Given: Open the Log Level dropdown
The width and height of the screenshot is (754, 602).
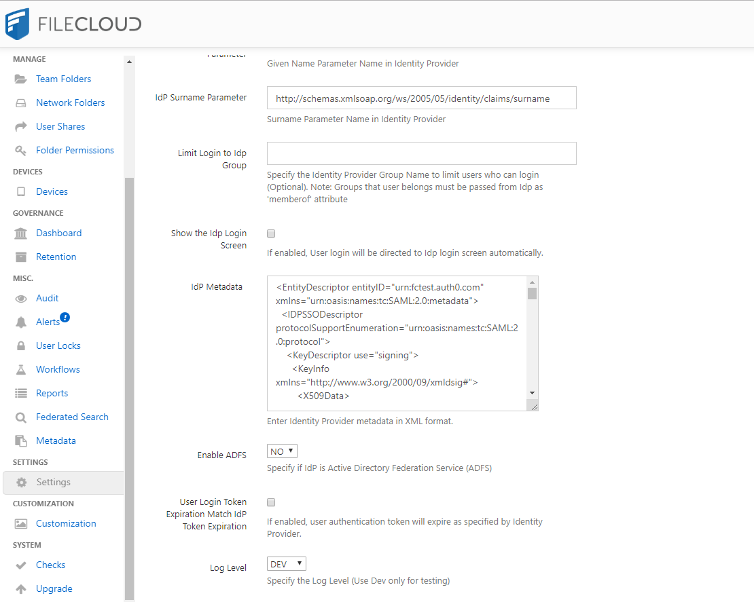Looking at the screenshot, I should tap(286, 563).
